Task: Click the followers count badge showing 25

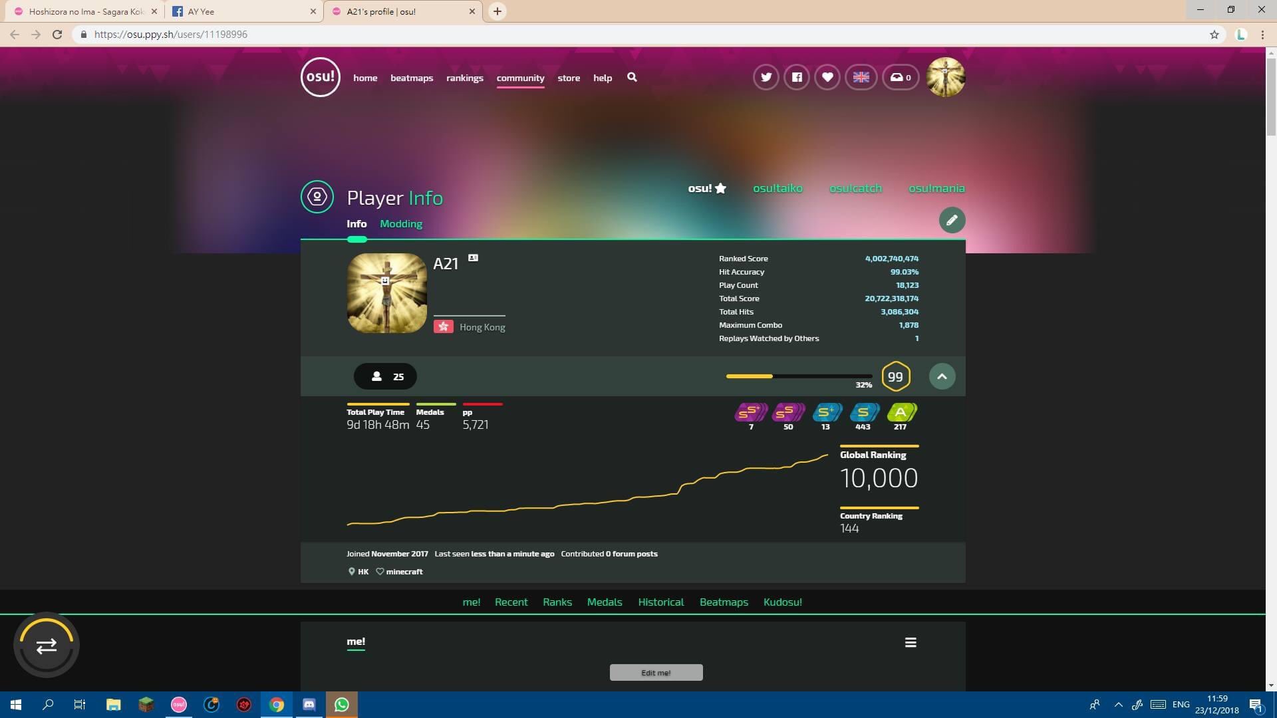Action: click(x=385, y=376)
